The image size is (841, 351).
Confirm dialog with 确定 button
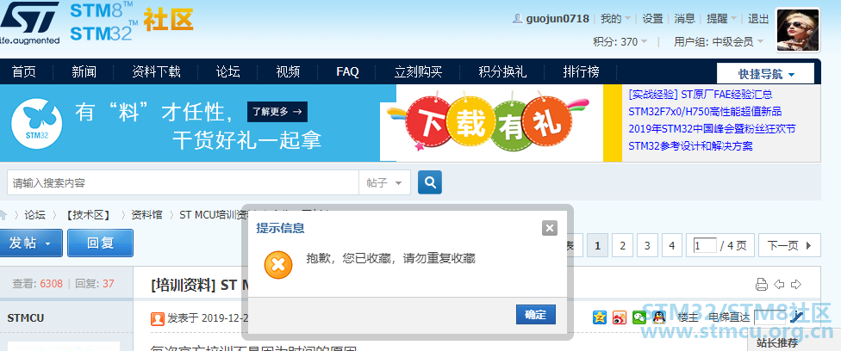535,315
